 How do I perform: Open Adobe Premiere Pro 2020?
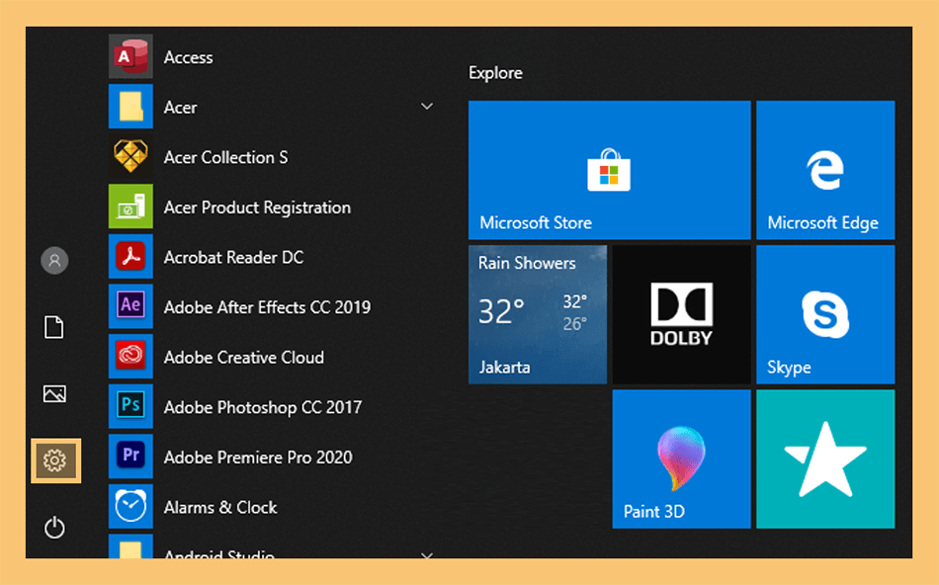pos(271,457)
